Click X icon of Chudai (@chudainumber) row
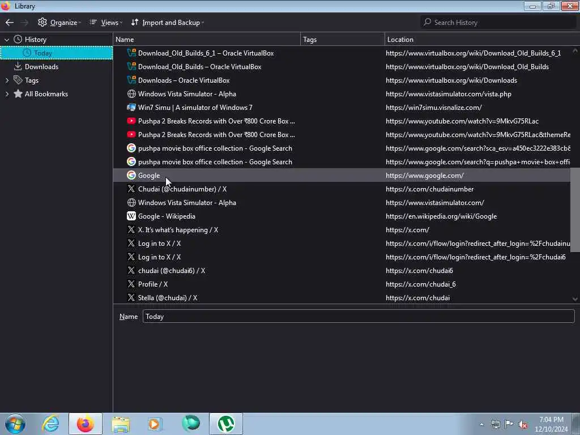This screenshot has width=580, height=435. pos(131,189)
